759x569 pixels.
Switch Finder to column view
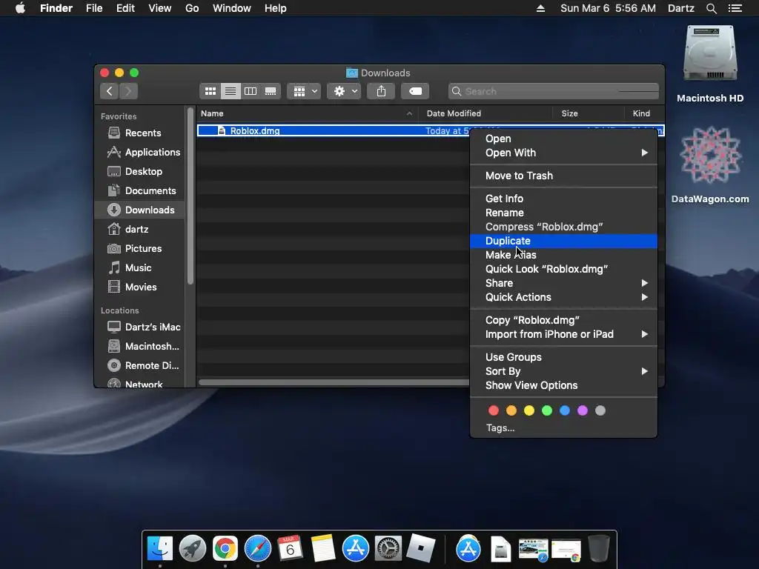click(251, 91)
